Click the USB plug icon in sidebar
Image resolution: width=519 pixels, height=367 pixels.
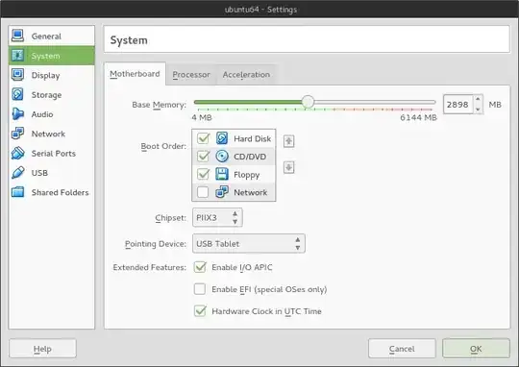point(17,172)
